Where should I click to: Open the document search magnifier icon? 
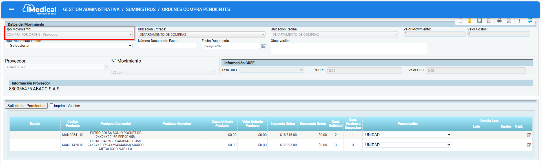[509, 21]
